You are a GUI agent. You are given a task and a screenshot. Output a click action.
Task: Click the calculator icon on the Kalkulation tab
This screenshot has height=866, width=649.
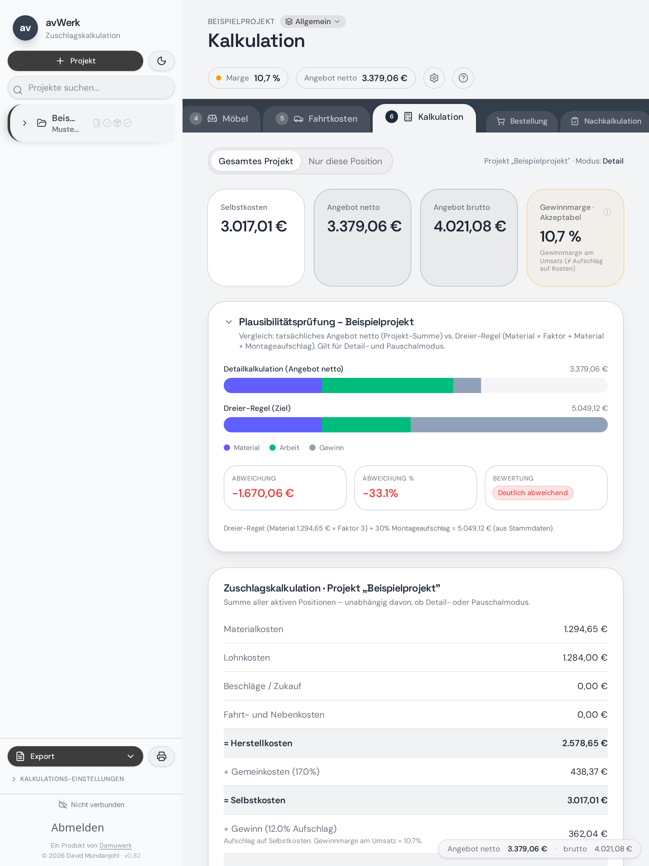click(408, 117)
